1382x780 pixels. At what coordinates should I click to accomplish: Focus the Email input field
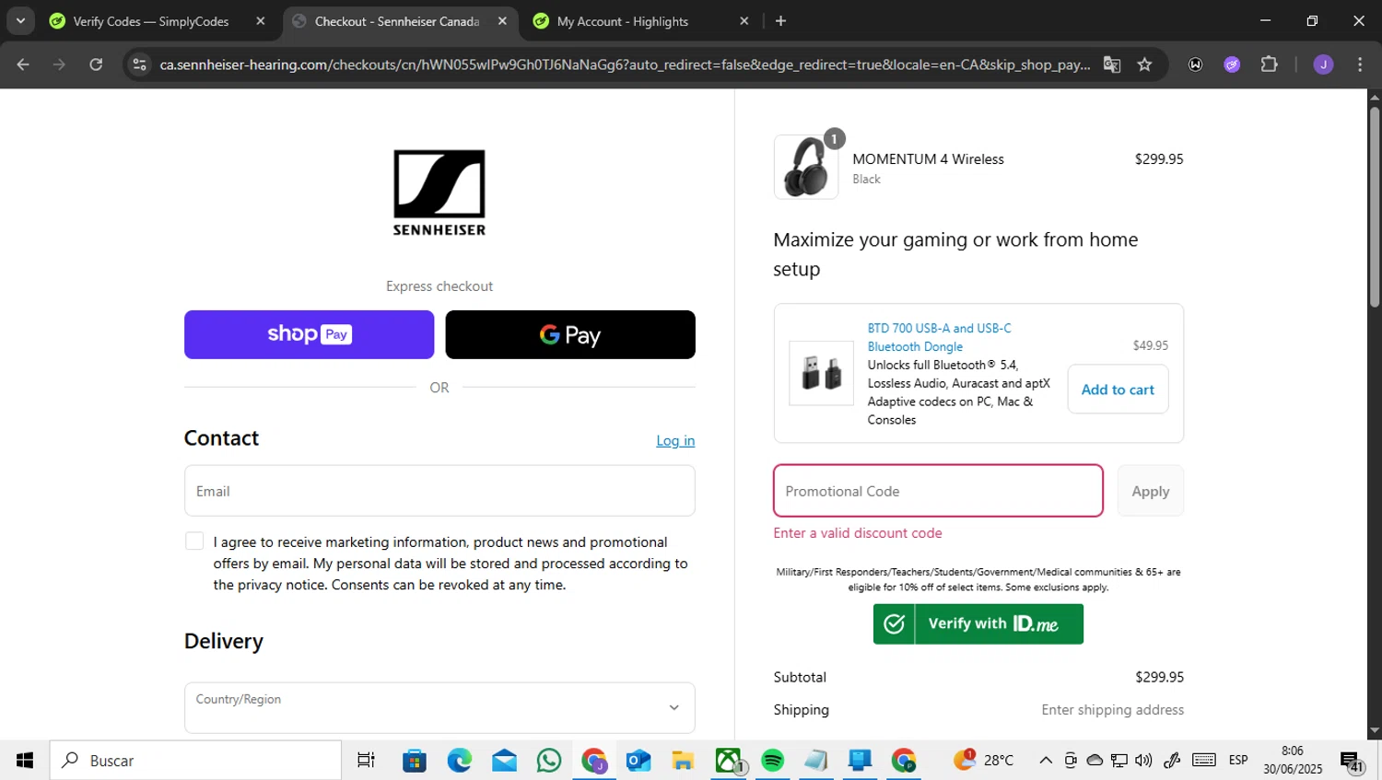click(439, 491)
